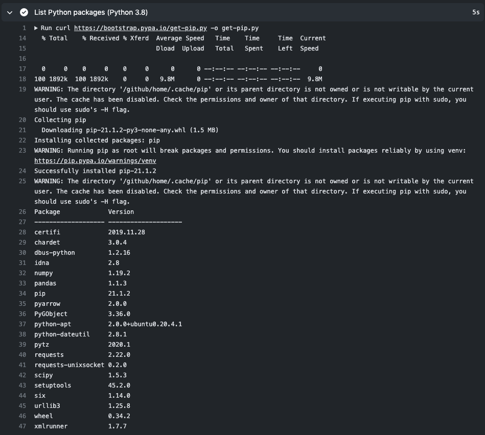Click the 'python-apt' package name
Screen dimensions: 485x435
click(x=53, y=324)
